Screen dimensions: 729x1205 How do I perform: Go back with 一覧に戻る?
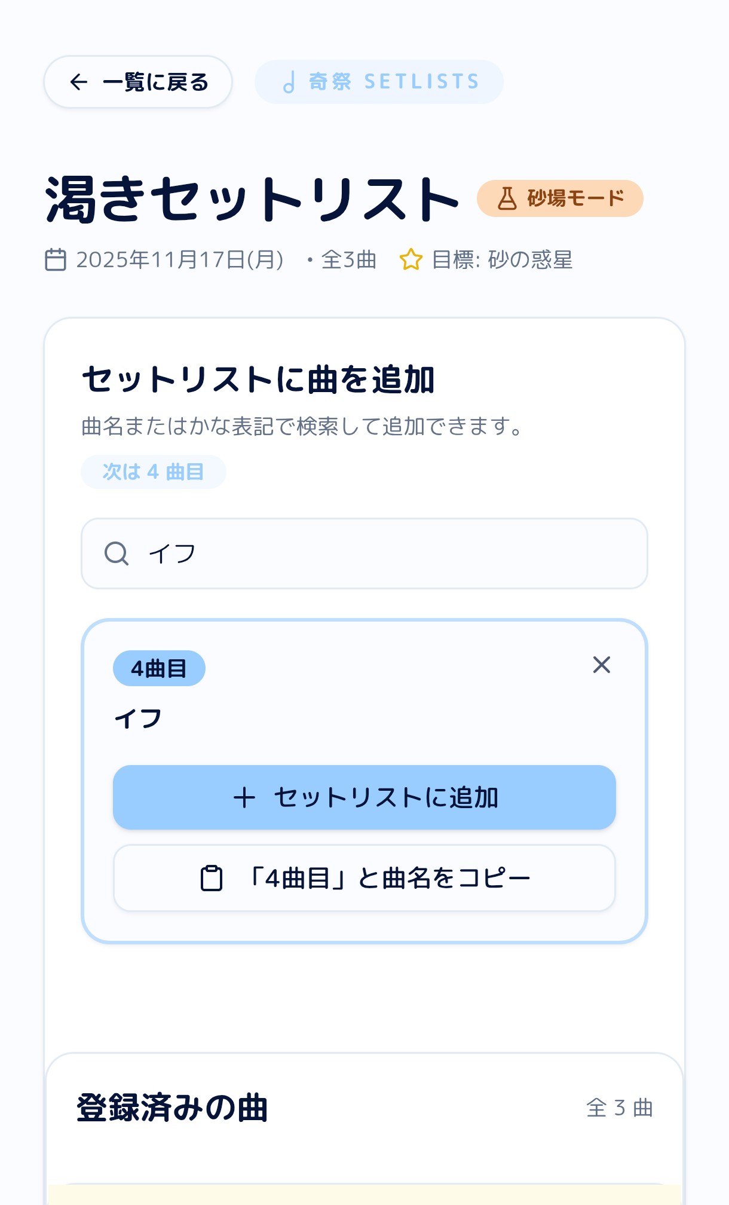click(x=138, y=82)
